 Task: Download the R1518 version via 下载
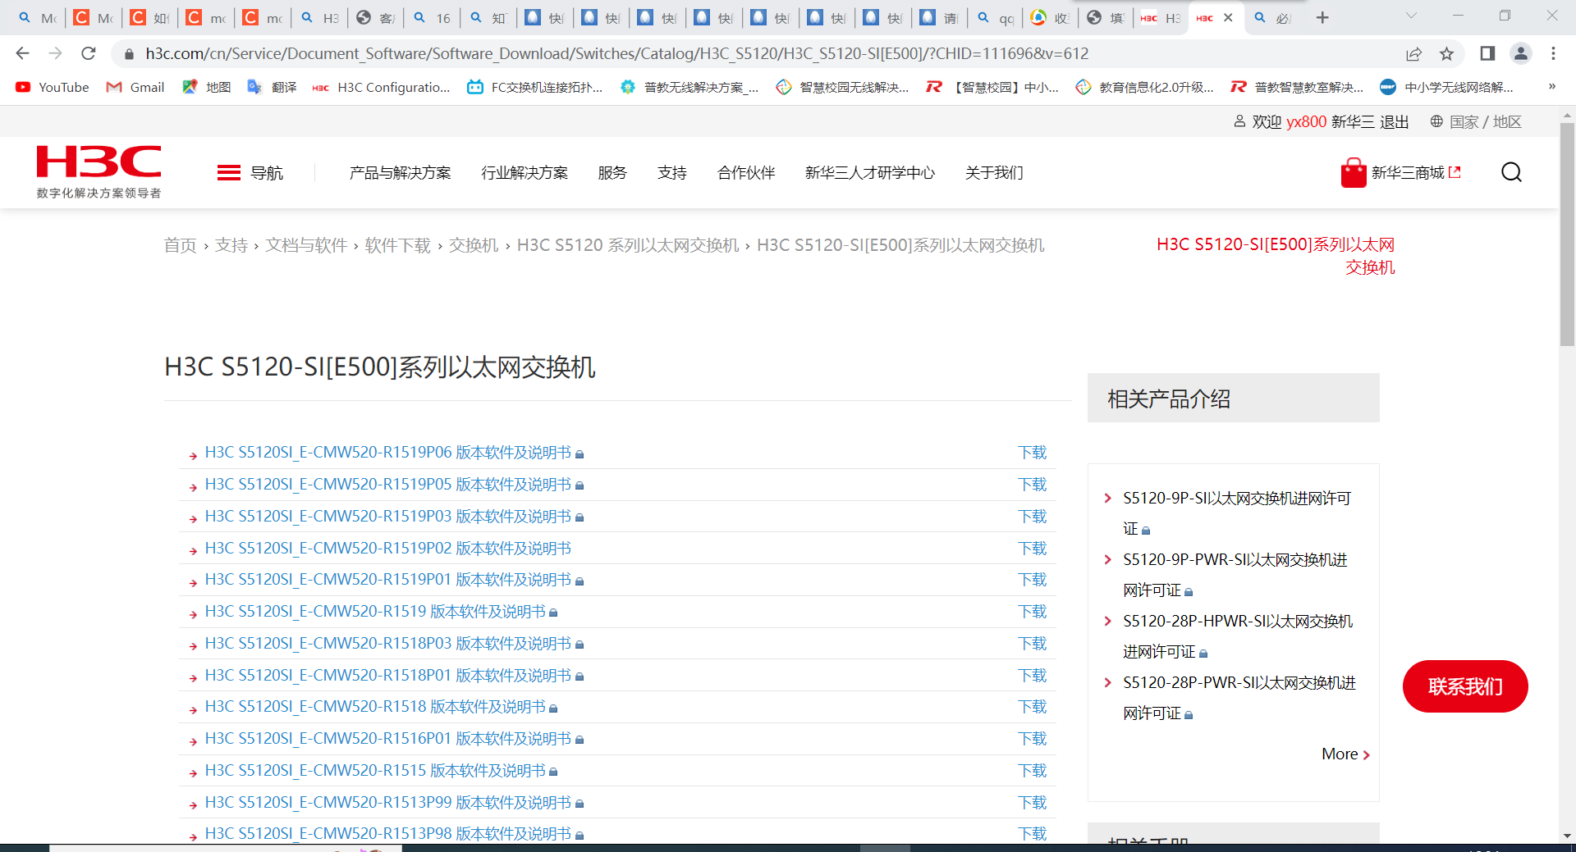coord(1033,707)
